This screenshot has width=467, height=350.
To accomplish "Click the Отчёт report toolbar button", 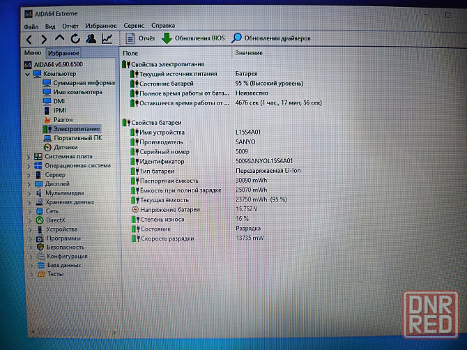I will pyautogui.click(x=140, y=38).
